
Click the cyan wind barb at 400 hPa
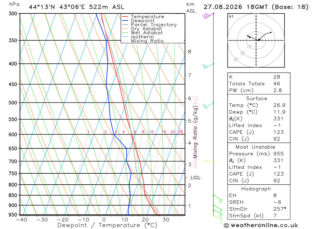coord(208,66)
